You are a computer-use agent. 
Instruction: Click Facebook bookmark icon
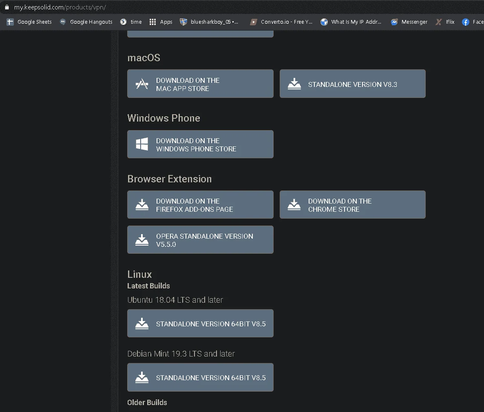(x=466, y=22)
